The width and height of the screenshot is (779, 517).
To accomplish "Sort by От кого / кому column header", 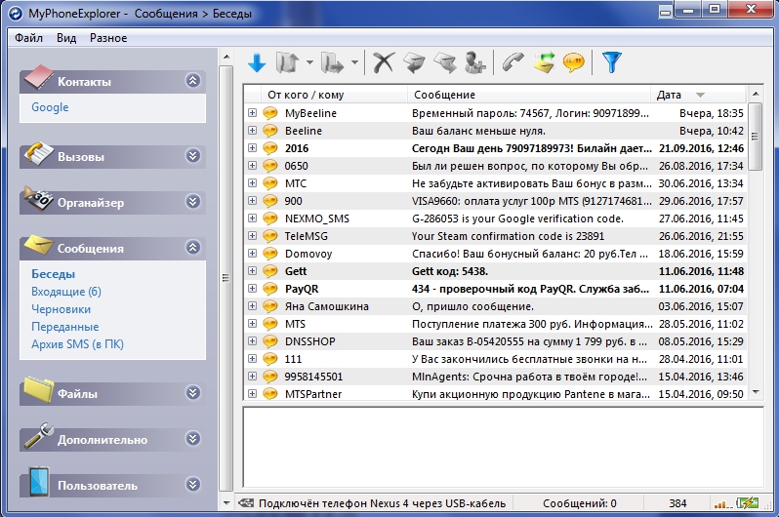I will click(334, 95).
